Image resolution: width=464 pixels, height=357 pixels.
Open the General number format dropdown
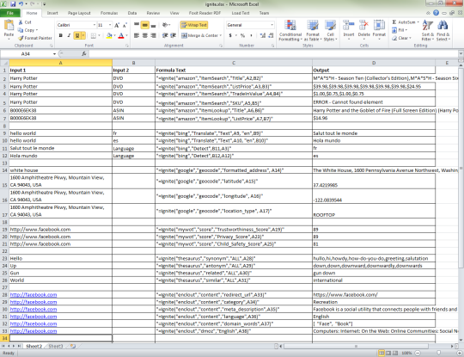coord(272,25)
